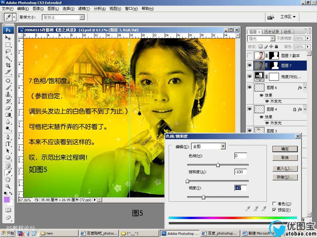Hide the 亮度/对比 adjustment layer
The image size is (317, 238).
pyautogui.click(x=250, y=76)
